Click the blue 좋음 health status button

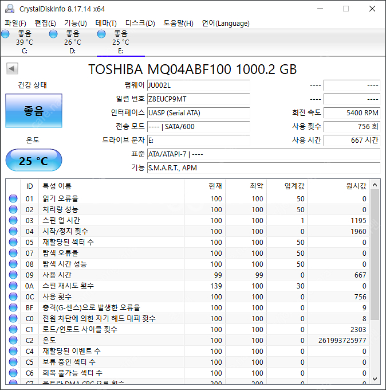click(x=34, y=111)
